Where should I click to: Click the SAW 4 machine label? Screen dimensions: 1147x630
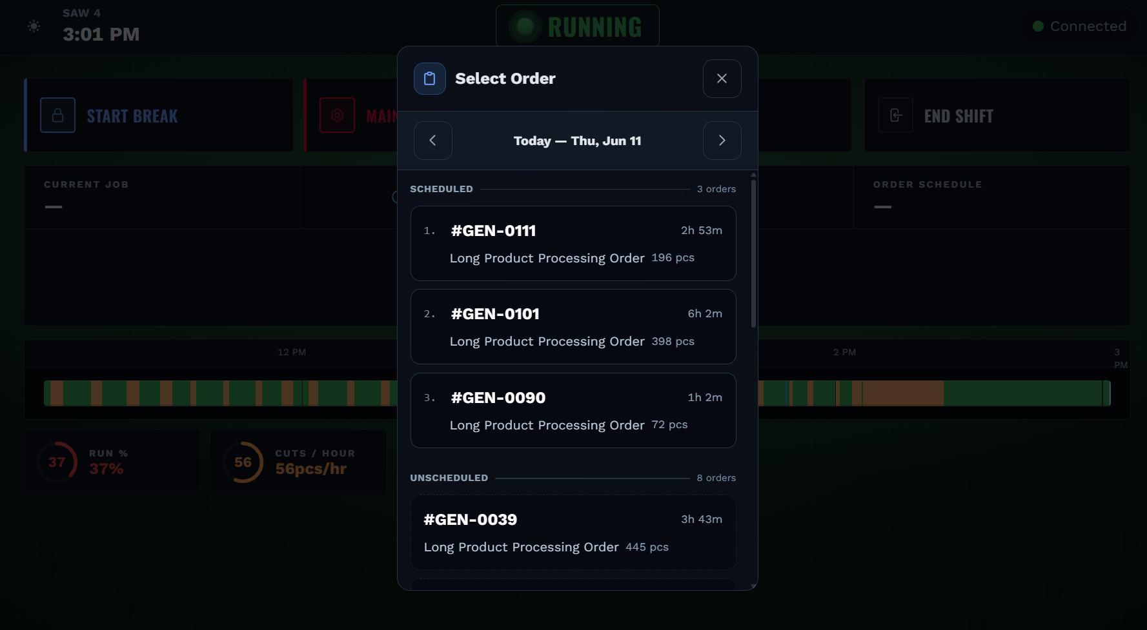coord(82,13)
